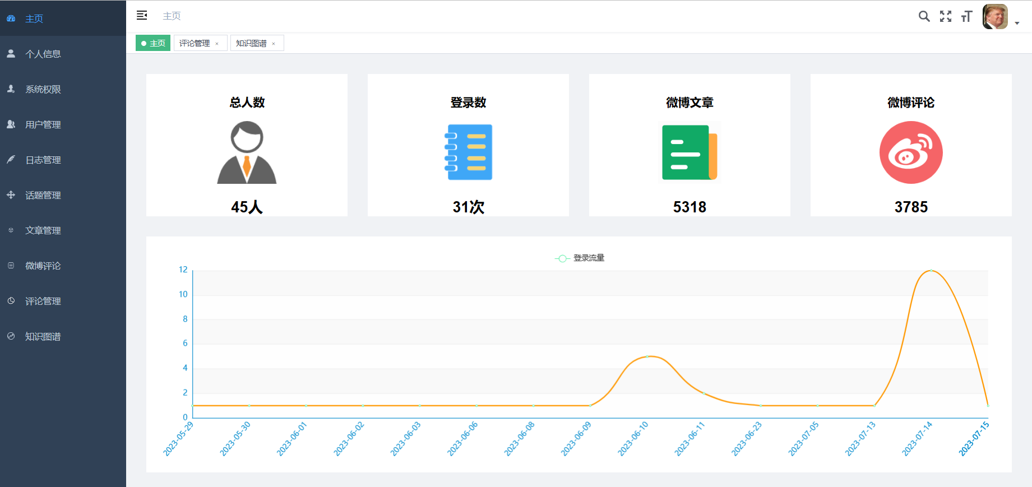Open 主页 in the sidebar menu
Screen dimensions: 1032x487
[63, 18]
